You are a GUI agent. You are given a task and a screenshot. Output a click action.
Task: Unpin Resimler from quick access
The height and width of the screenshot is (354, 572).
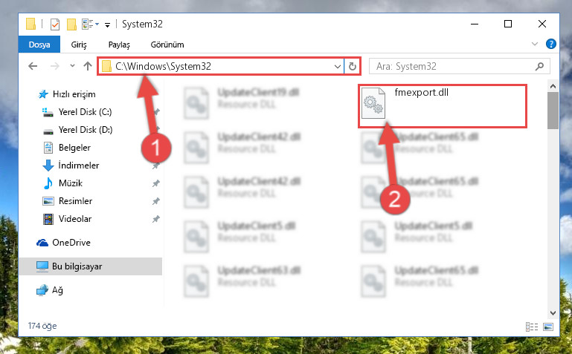point(155,201)
